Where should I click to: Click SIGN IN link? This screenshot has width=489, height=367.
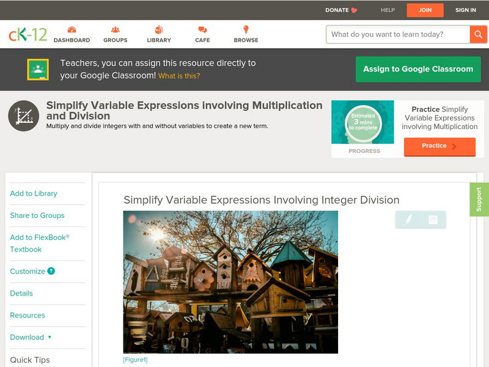466,10
